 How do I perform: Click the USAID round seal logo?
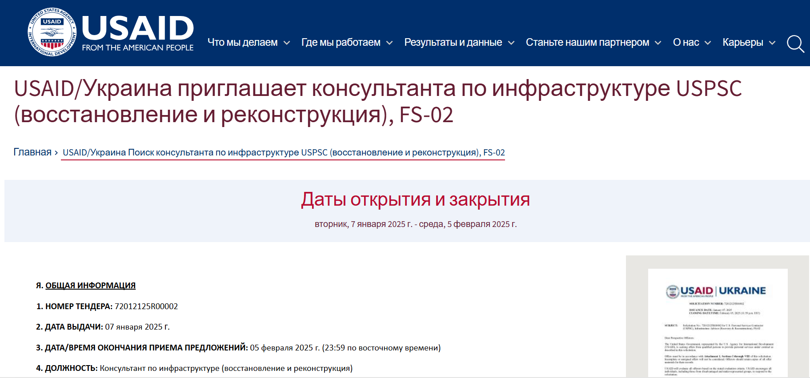[x=52, y=32]
